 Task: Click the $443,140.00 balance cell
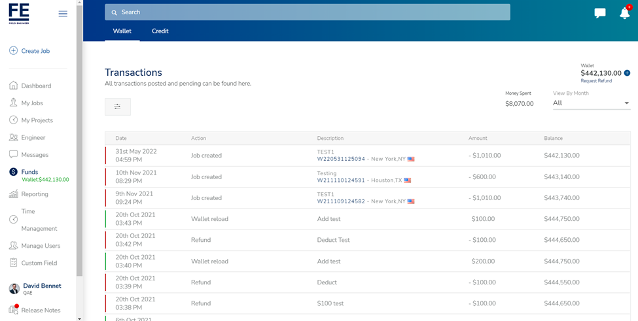tap(561, 177)
